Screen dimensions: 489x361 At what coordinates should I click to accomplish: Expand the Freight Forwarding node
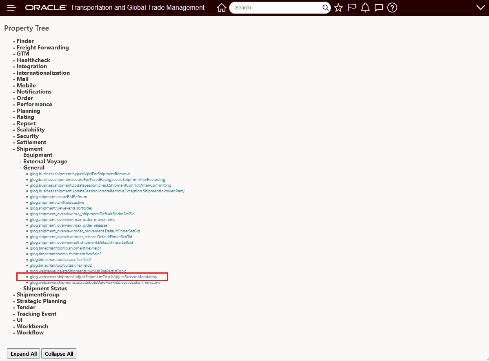coord(43,47)
